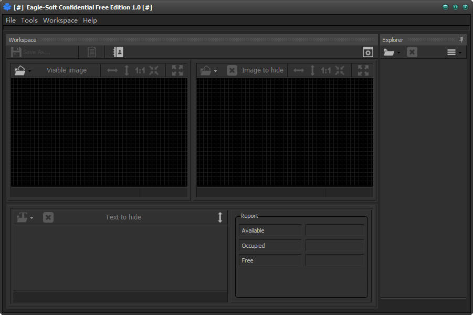
Task: Click the Explorer delete X button
Action: (x=412, y=52)
